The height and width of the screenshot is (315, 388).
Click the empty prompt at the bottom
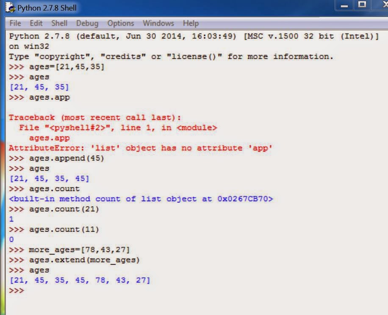17,290
